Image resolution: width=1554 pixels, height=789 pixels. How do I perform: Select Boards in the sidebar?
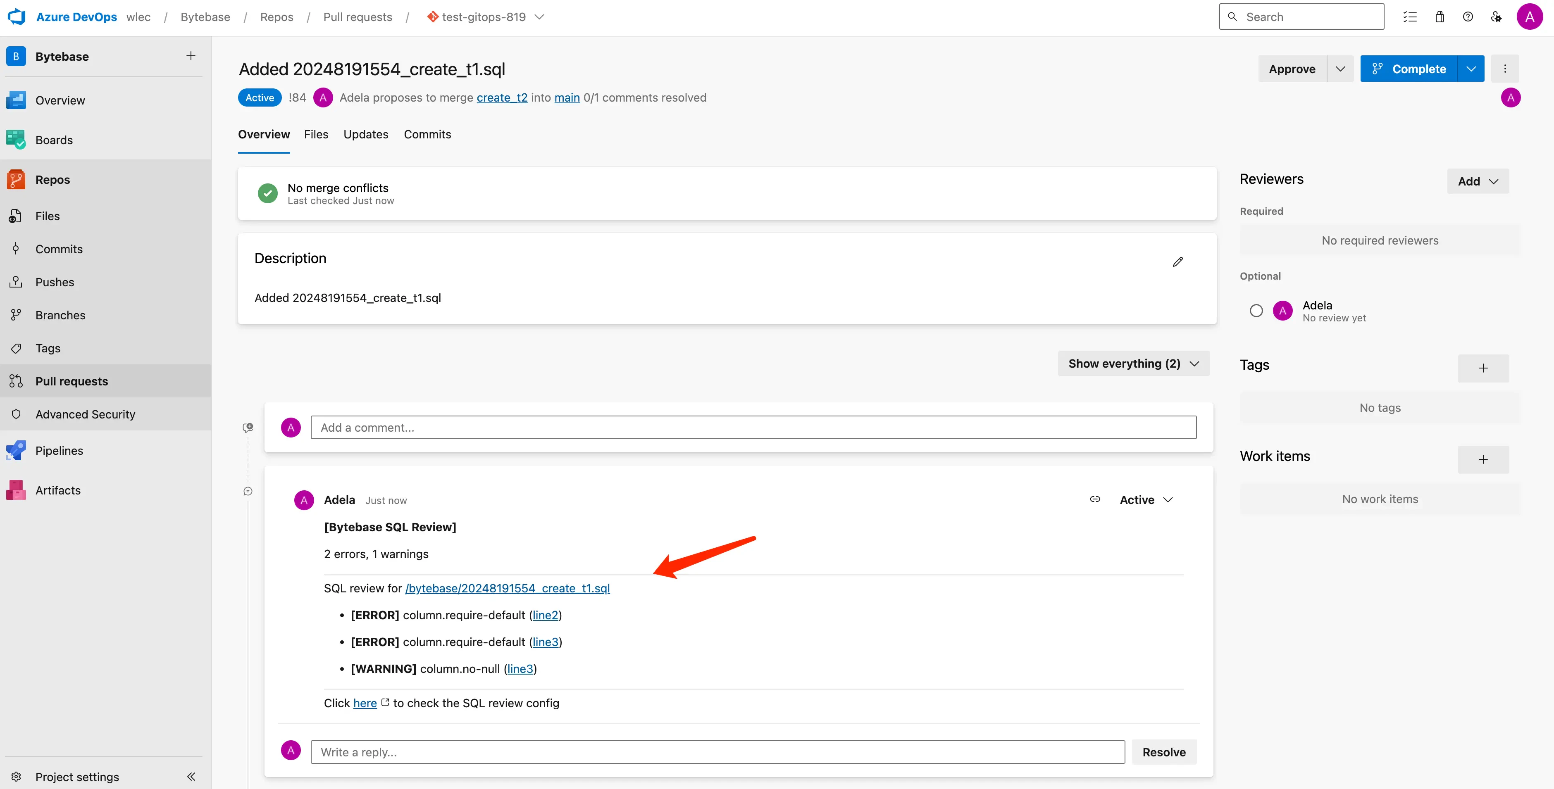pyautogui.click(x=55, y=139)
